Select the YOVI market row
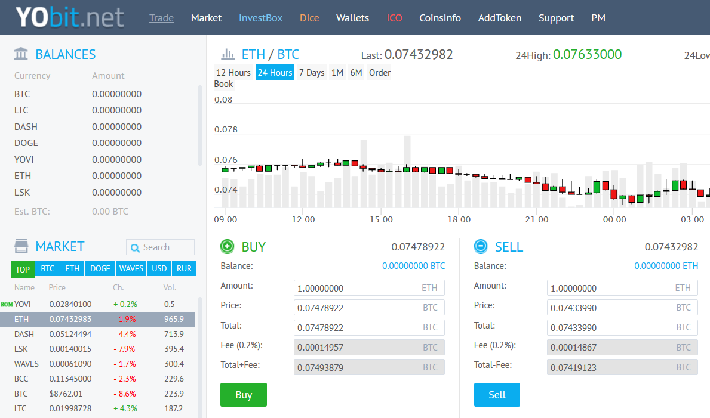The height and width of the screenshot is (418, 710). 97,304
